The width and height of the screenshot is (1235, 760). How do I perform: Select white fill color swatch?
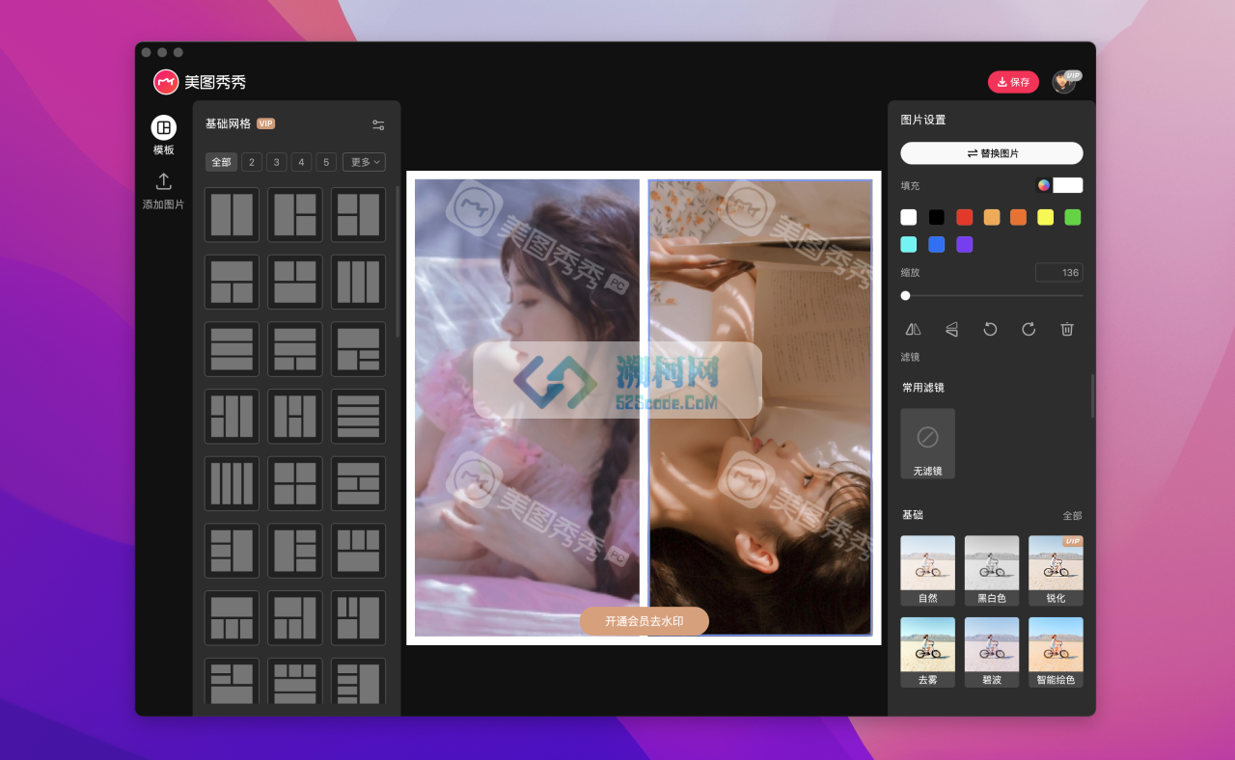[909, 217]
